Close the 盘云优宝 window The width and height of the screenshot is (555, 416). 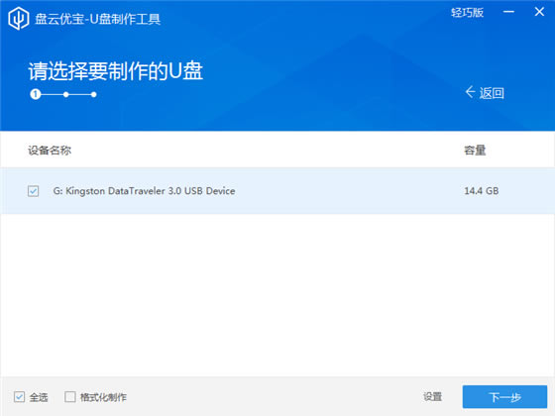tap(539, 12)
